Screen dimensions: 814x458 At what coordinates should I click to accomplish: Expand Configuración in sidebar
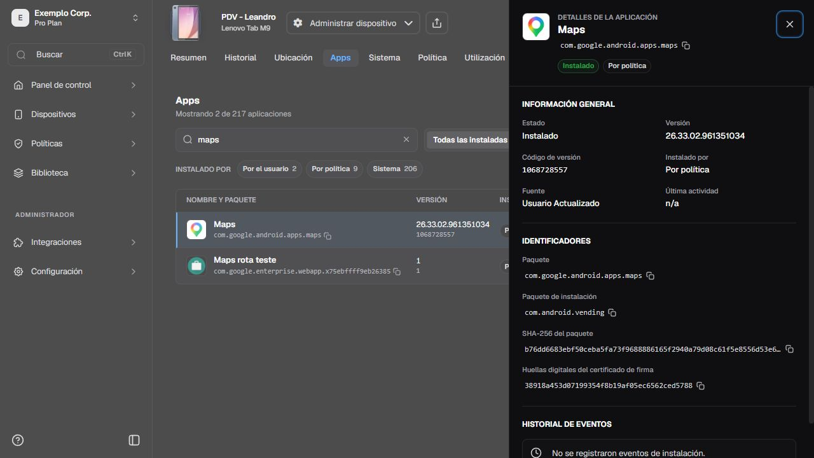tap(76, 272)
